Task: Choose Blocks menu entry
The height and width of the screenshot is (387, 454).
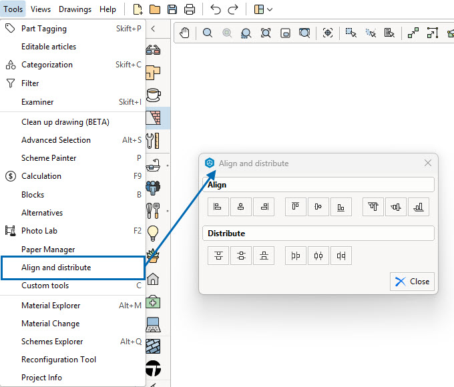Action: 73,195
